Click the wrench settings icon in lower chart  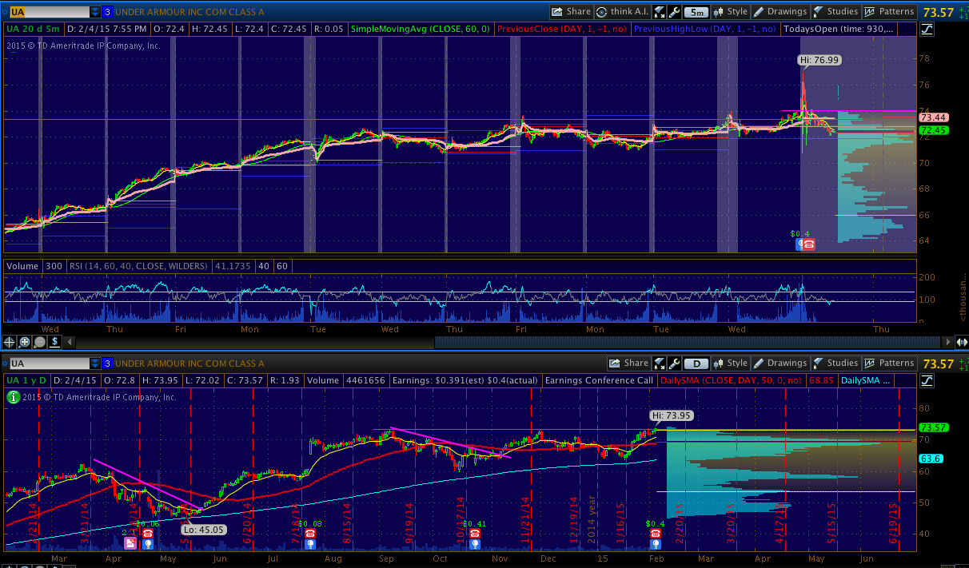pyautogui.click(x=674, y=363)
